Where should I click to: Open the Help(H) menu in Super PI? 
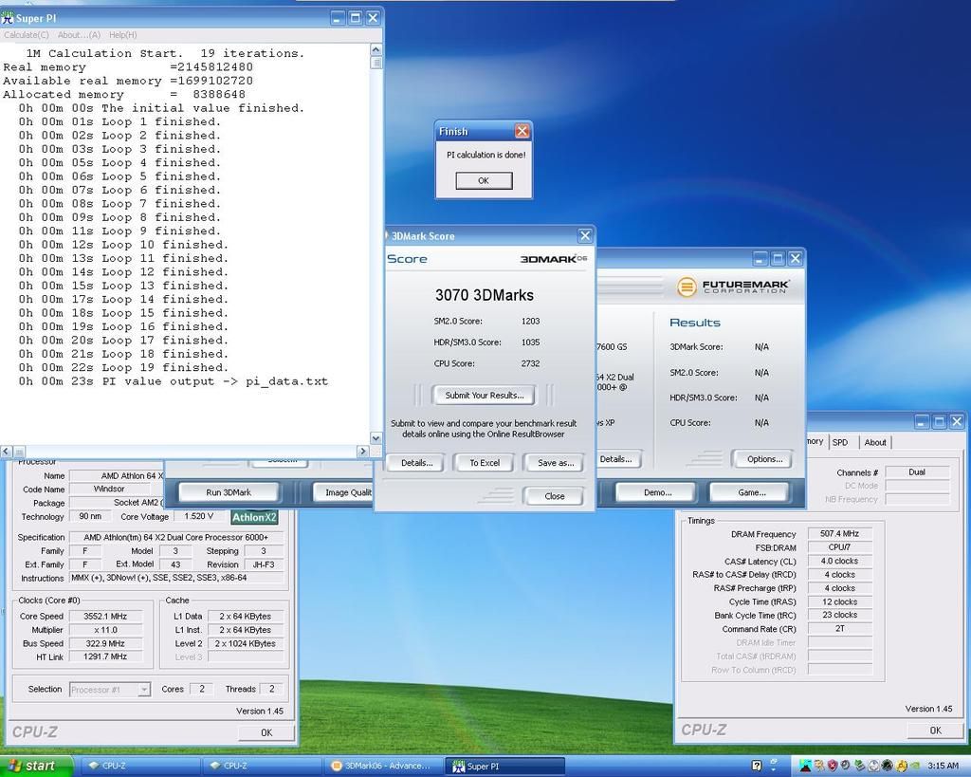[x=122, y=35]
